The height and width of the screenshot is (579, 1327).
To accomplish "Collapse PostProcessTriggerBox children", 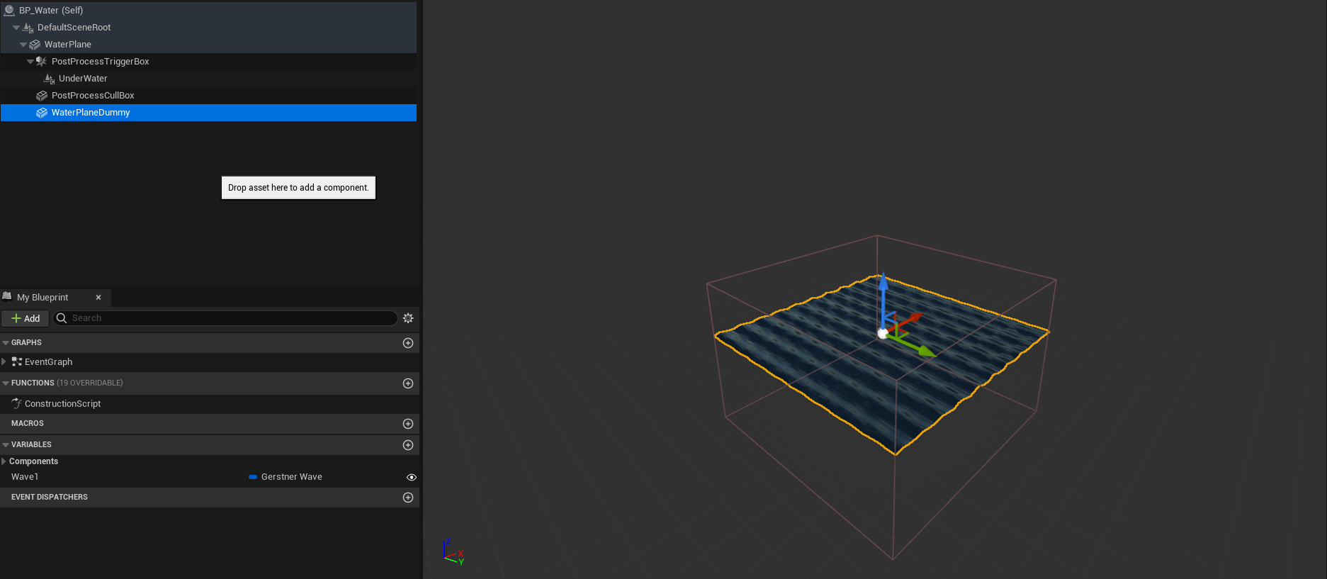I will [30, 62].
